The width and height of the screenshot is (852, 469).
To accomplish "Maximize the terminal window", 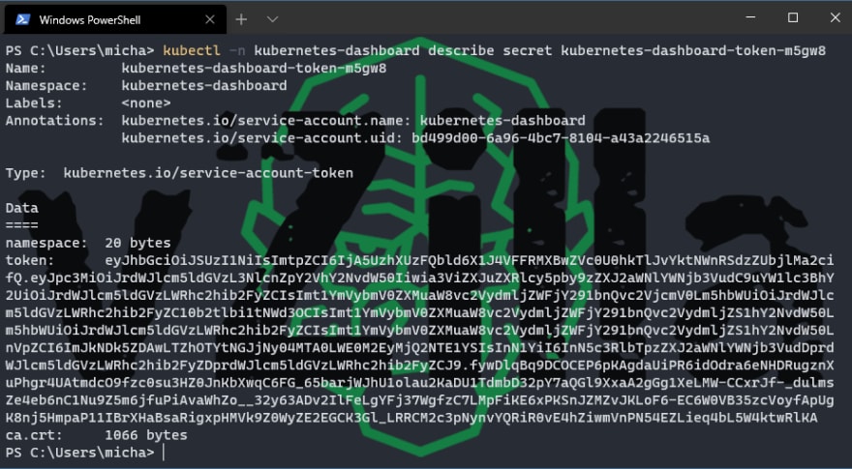I will tap(793, 17).
